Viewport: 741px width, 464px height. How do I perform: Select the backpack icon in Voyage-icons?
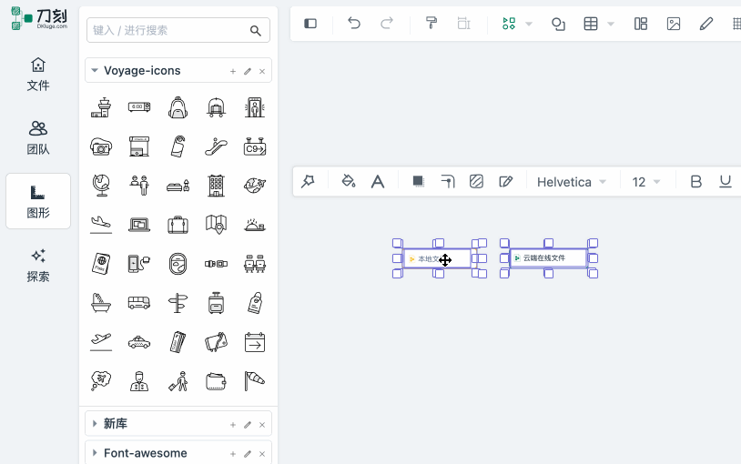(x=178, y=107)
